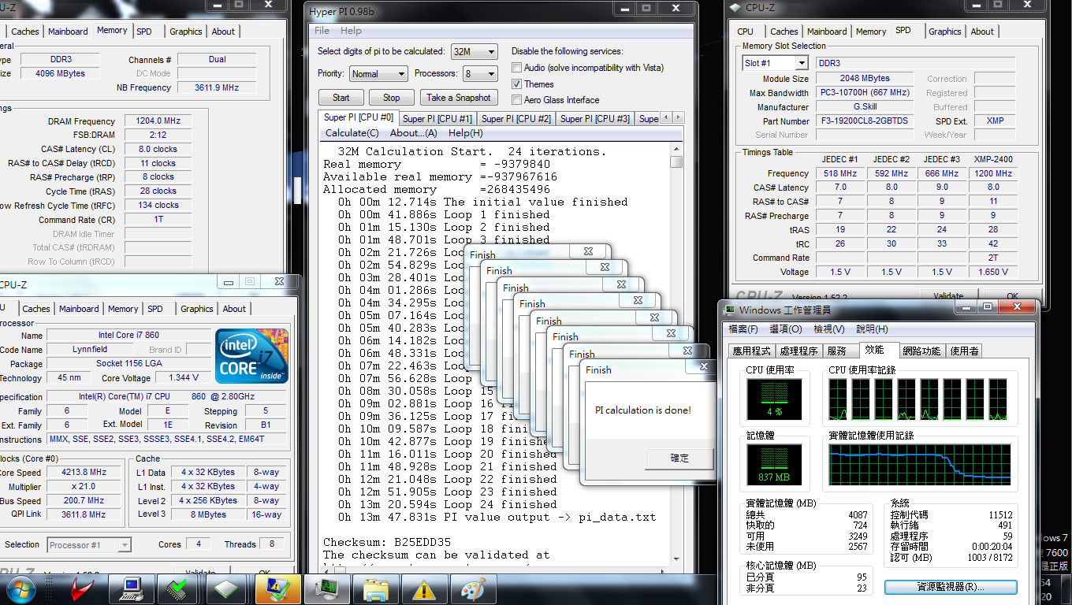Minimize the Windows Task Manager window

click(966, 306)
